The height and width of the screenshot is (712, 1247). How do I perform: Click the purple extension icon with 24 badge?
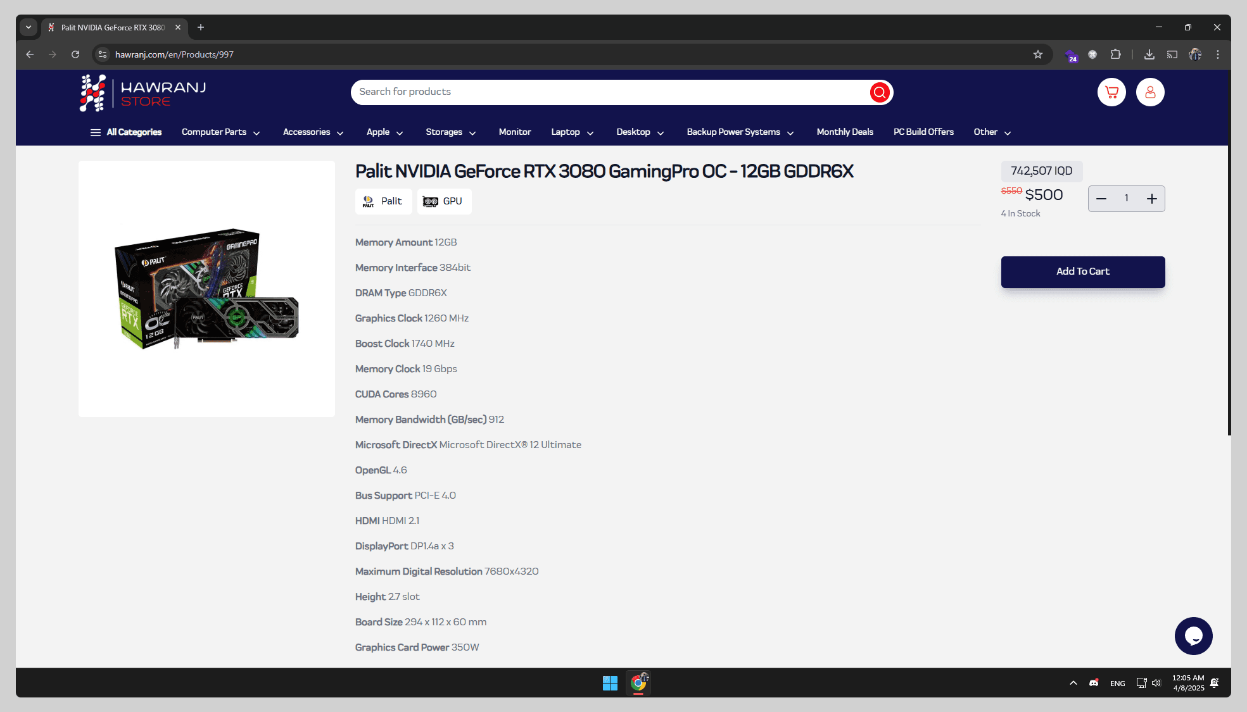click(x=1071, y=56)
